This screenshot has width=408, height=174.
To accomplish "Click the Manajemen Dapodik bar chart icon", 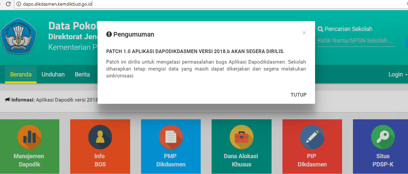I will point(29,137).
